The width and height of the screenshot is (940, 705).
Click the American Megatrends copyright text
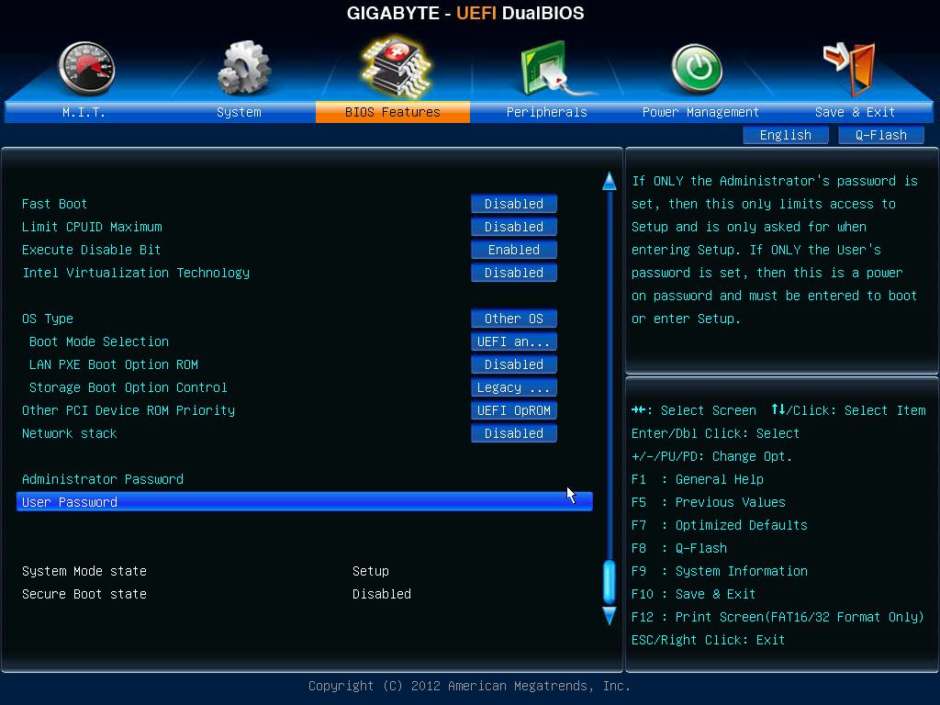pos(469,686)
